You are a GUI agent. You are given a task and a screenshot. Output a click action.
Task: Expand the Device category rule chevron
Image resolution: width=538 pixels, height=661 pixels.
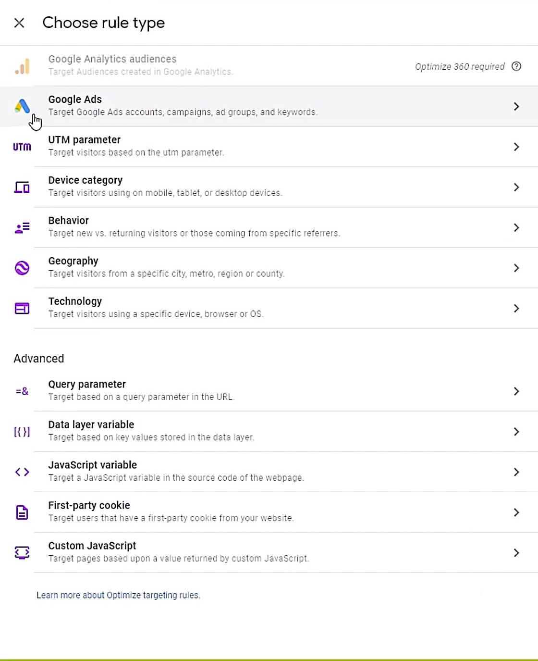tap(516, 187)
